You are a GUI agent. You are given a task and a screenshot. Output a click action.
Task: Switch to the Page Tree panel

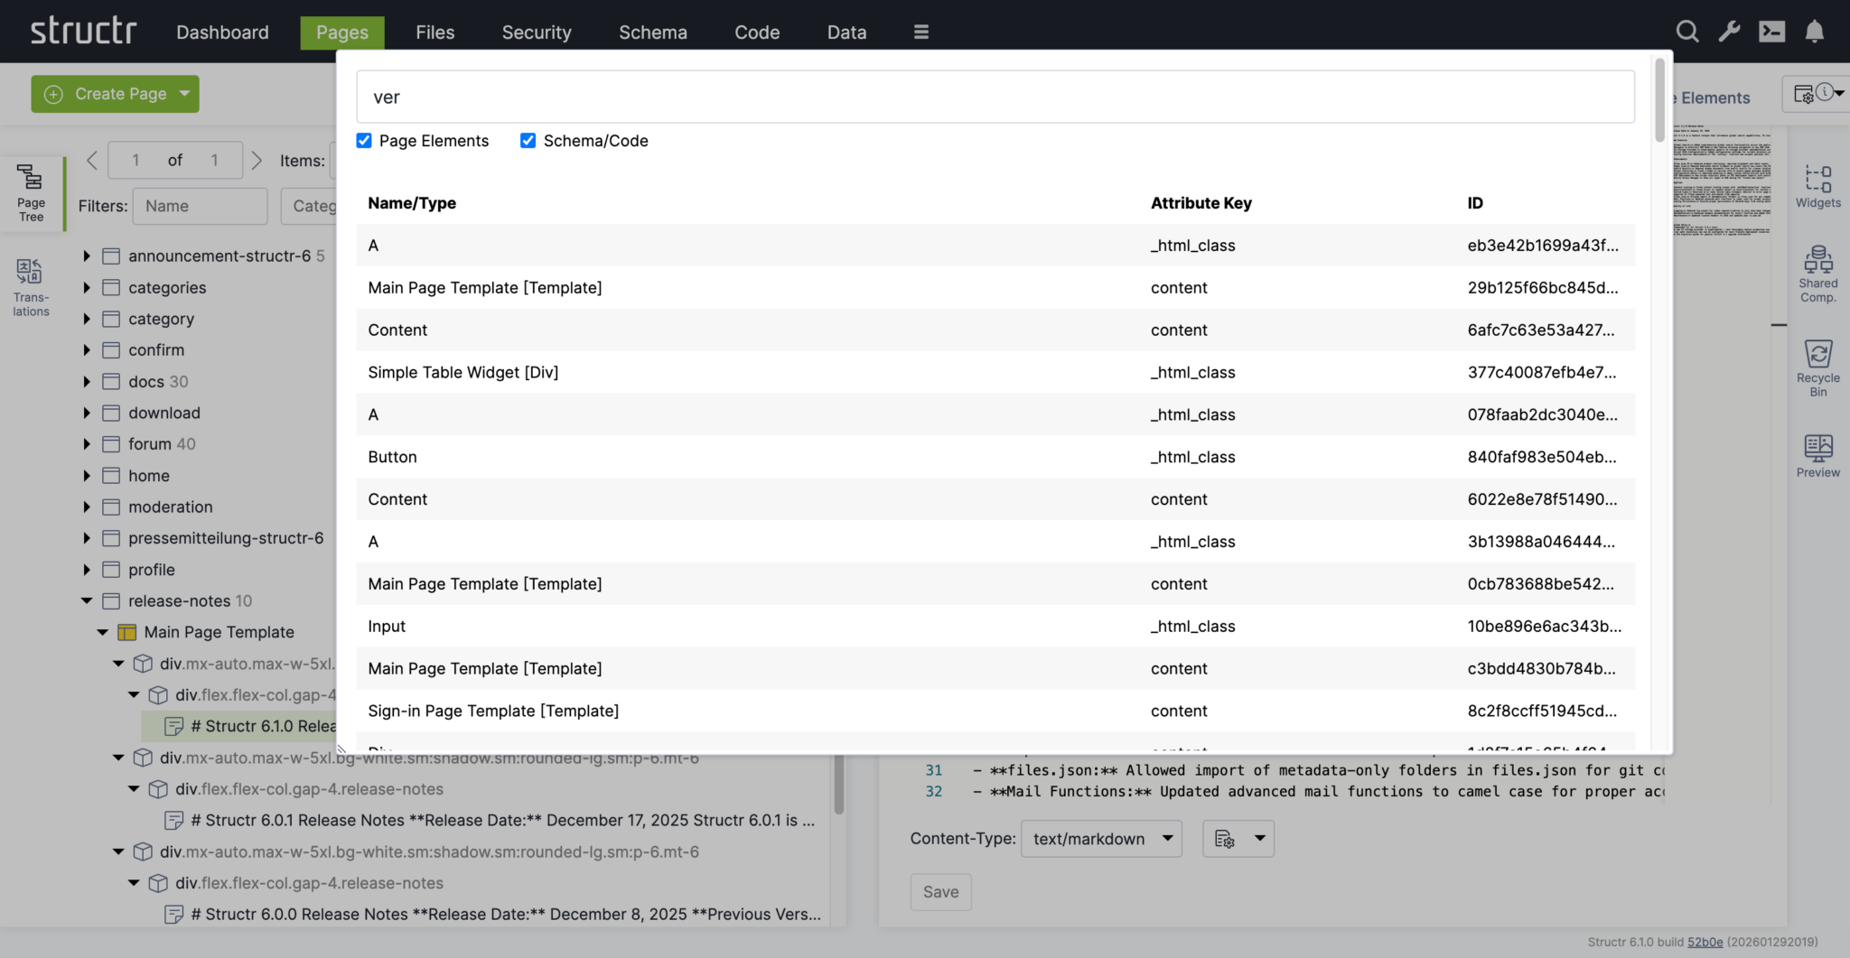point(31,192)
